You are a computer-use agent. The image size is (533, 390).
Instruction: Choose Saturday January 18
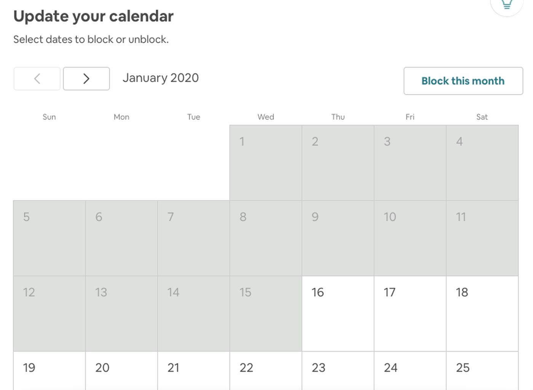(x=482, y=313)
